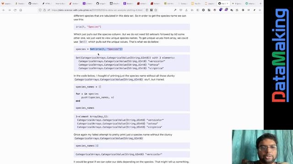Viewport: 293px width, 164px height.
Task: Reload the current page
Action: pos(15,10)
